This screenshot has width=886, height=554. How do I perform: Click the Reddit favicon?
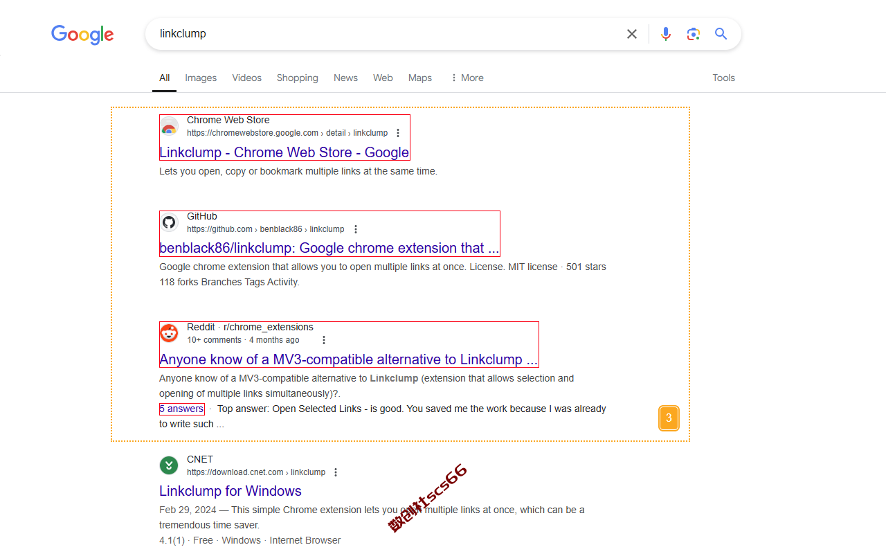coord(169,333)
